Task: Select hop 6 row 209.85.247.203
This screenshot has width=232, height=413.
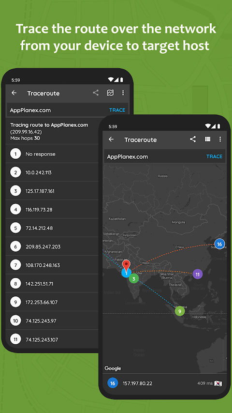Action: pos(52,246)
